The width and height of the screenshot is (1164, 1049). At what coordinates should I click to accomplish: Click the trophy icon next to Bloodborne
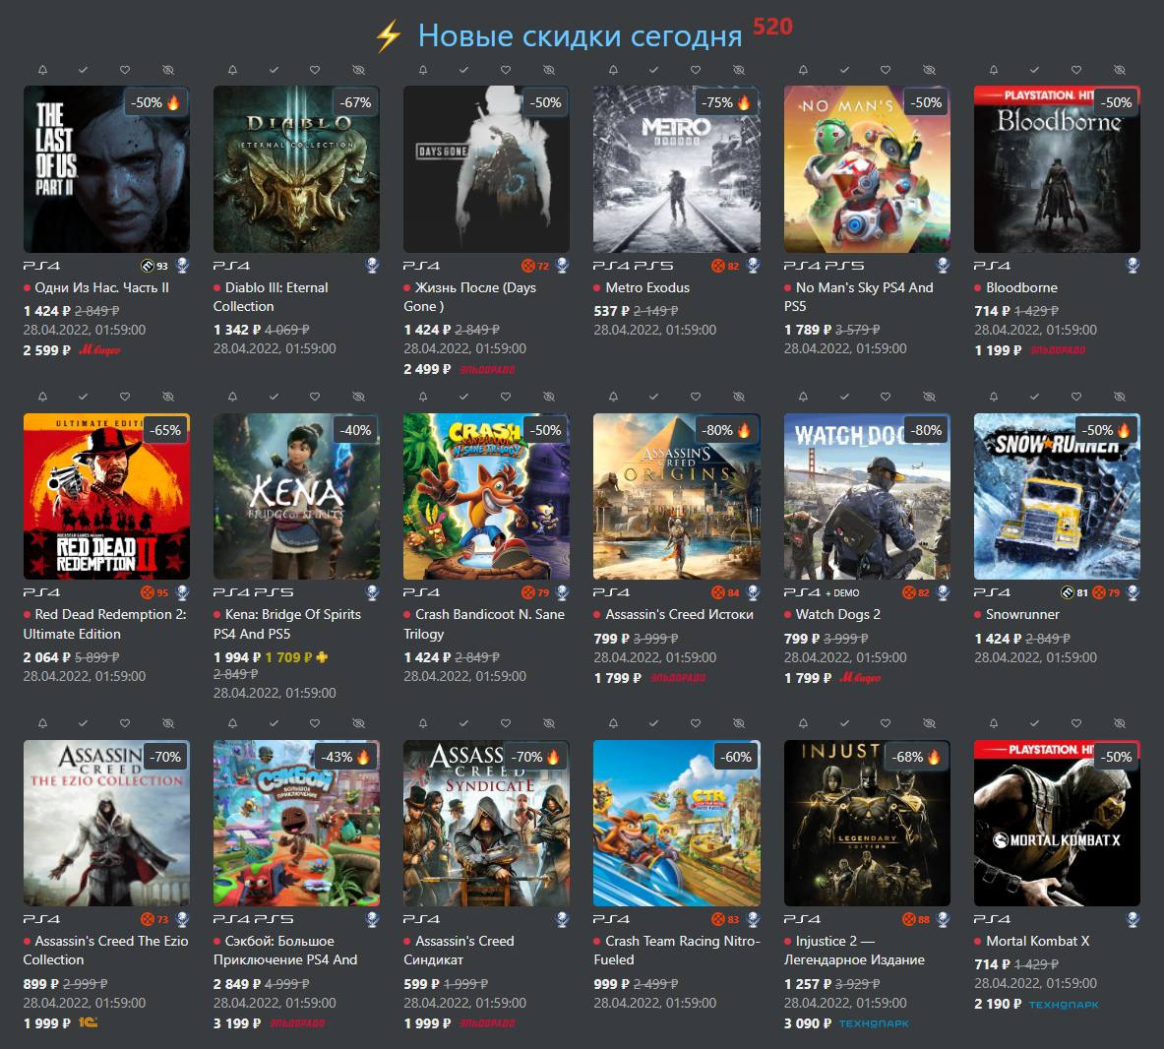pyautogui.click(x=1133, y=265)
